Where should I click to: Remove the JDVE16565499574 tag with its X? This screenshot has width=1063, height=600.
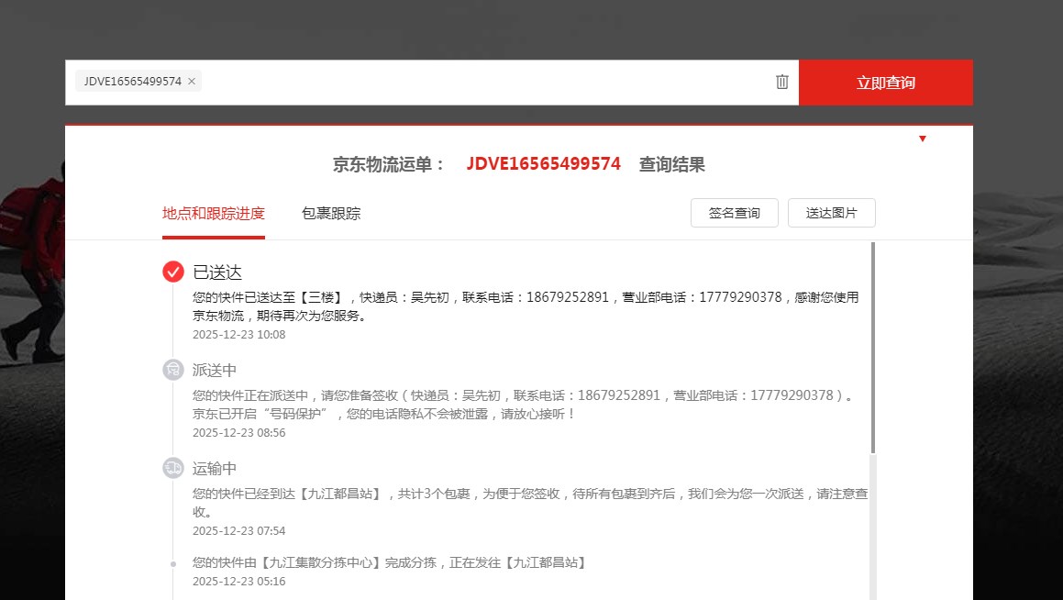tap(192, 82)
